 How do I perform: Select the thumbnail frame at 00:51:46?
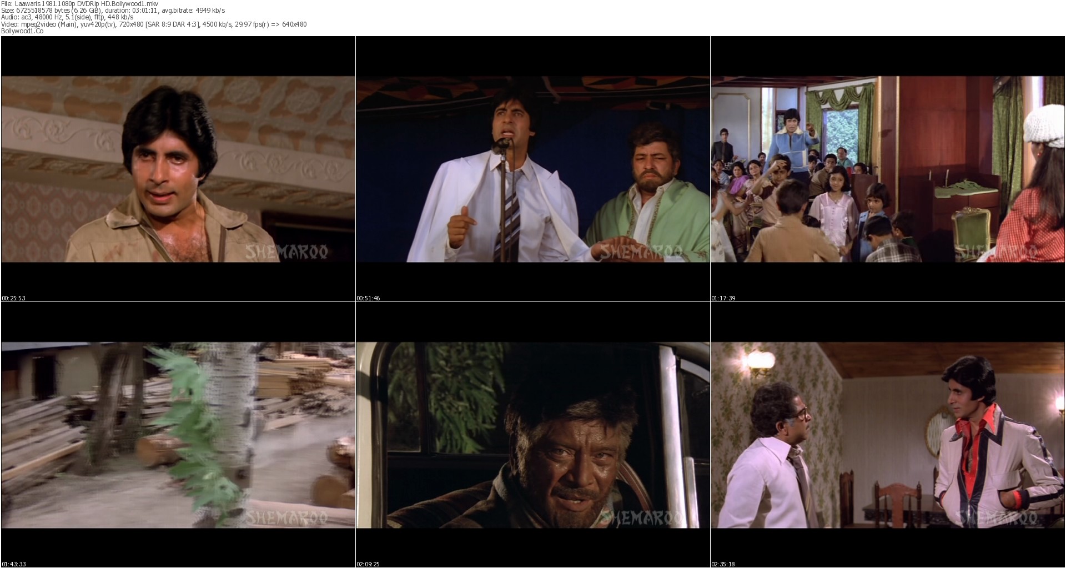(533, 169)
